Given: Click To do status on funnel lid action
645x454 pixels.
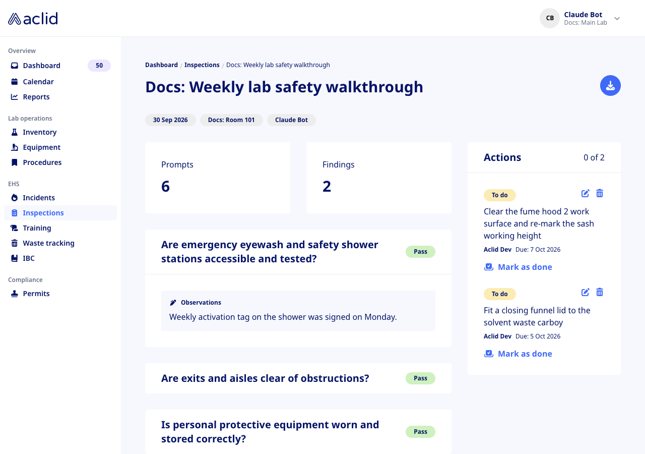Looking at the screenshot, I should click(500, 294).
